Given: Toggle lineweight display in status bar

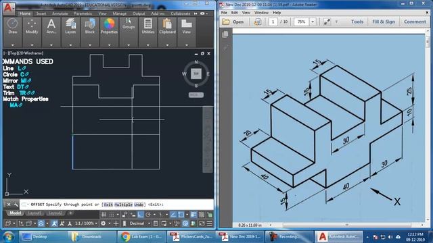Looking at the screenshot, I should (x=193, y=215).
